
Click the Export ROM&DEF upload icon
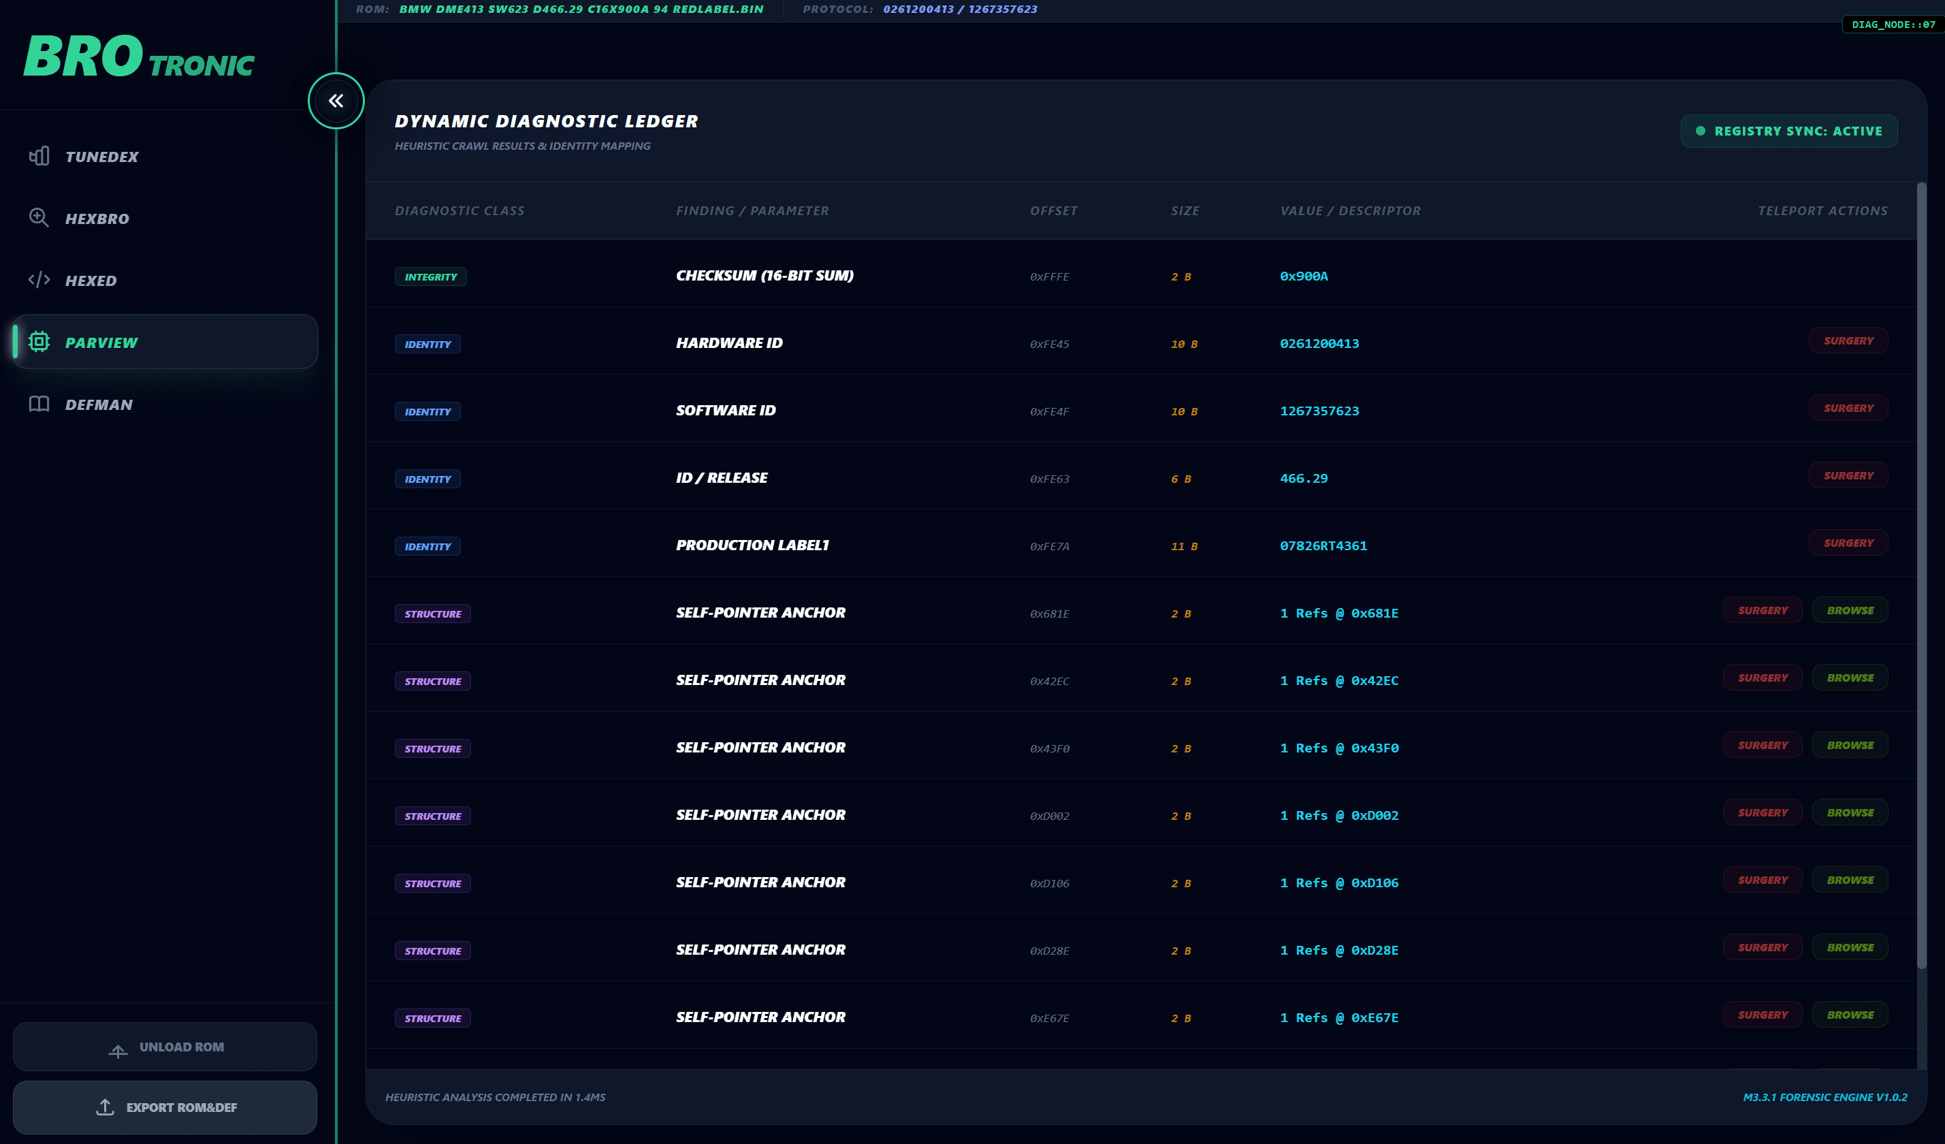coord(105,1108)
